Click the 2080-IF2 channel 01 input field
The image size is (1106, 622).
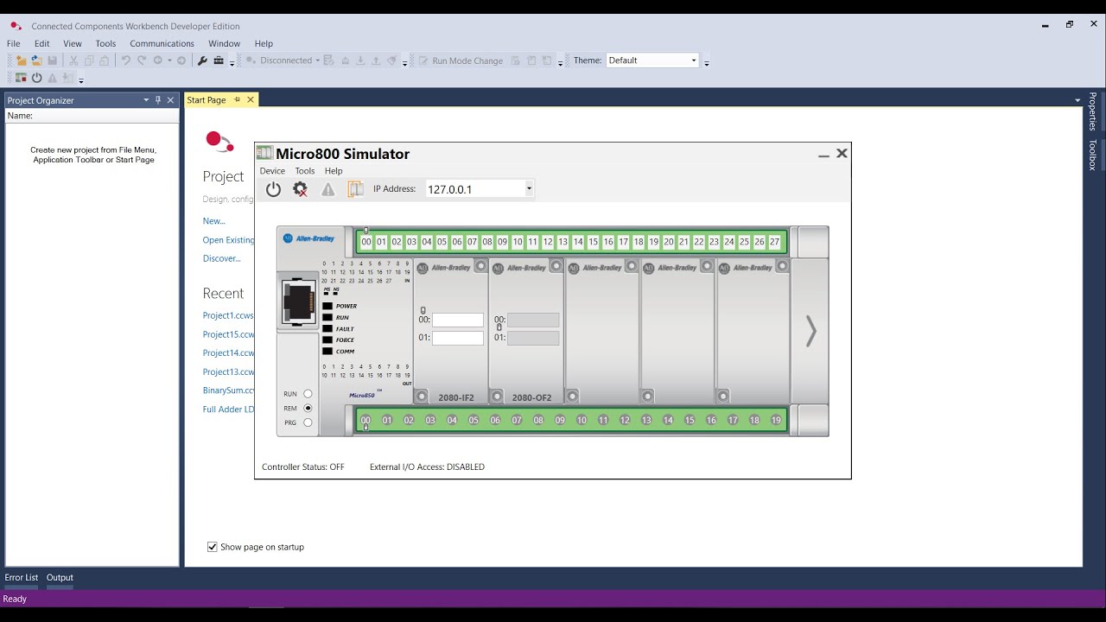(458, 338)
